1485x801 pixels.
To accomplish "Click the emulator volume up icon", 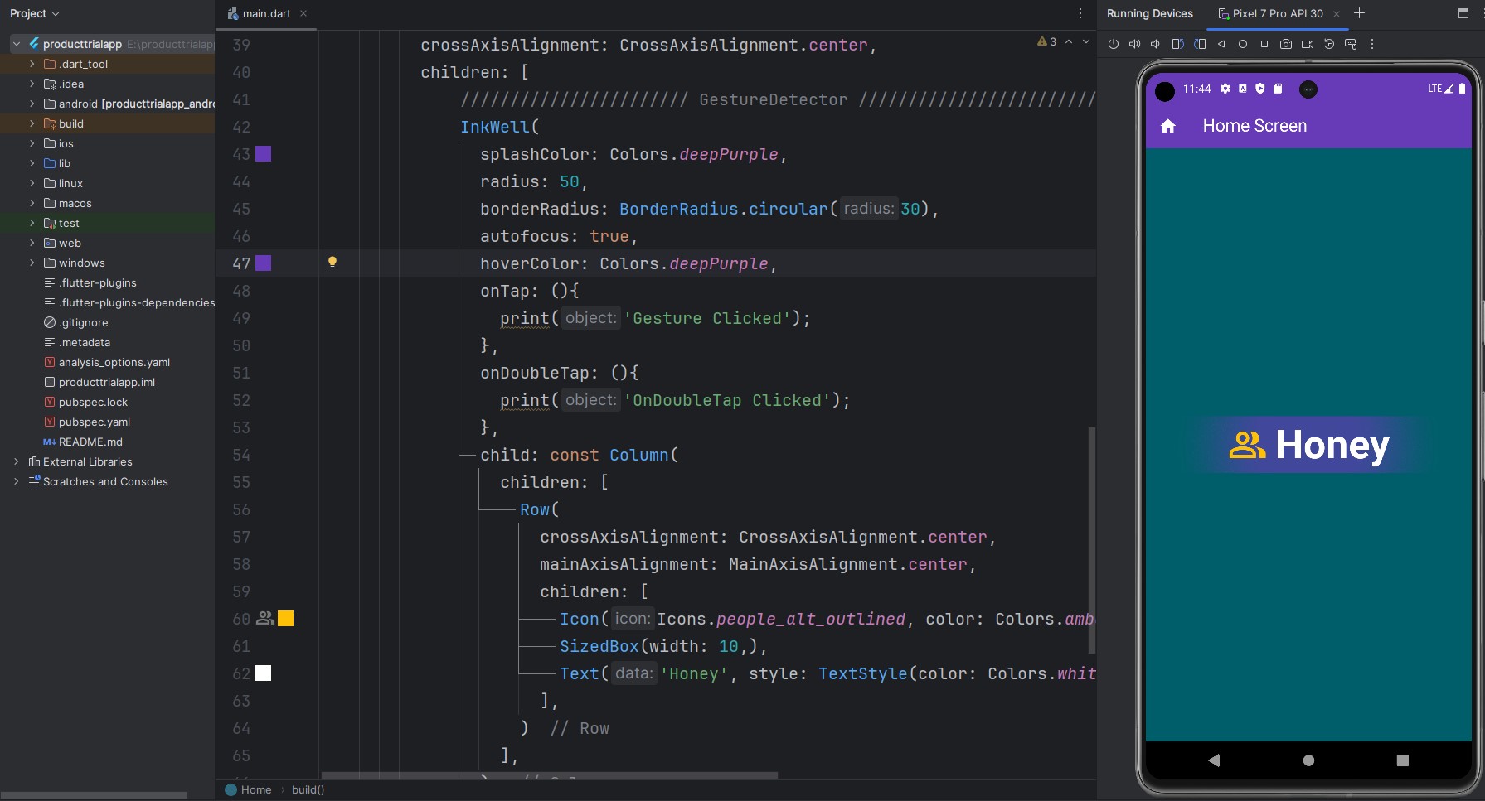I will pyautogui.click(x=1134, y=44).
